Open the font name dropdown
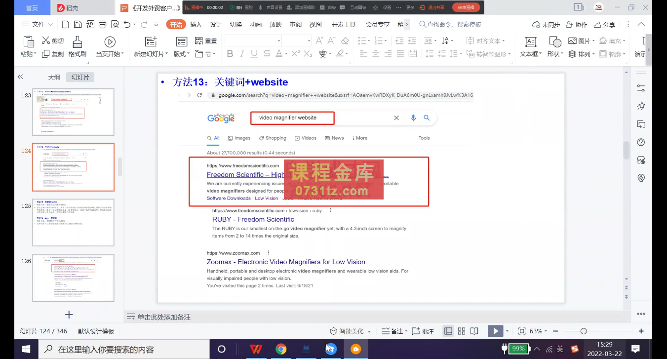The image size is (667, 359). coord(278,41)
